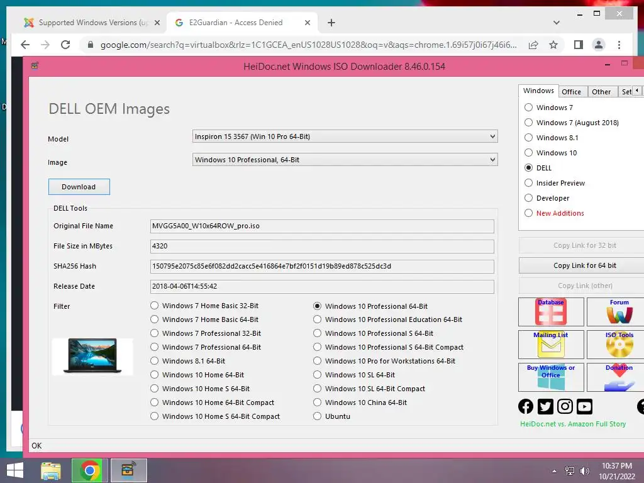The image size is (644, 483).
Task: Filter by Windows 10 Home 64-Bit
Action: [197, 375]
